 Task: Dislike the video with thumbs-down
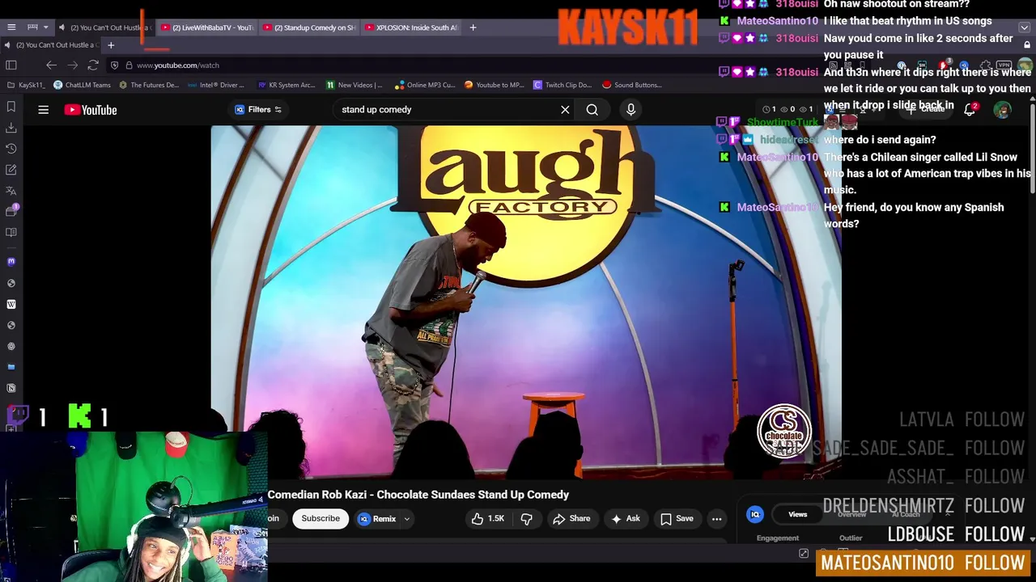click(x=527, y=519)
